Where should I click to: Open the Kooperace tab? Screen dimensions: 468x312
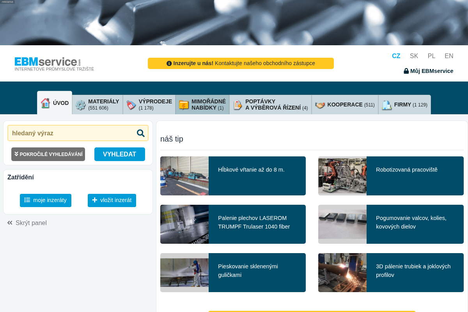[345, 105]
